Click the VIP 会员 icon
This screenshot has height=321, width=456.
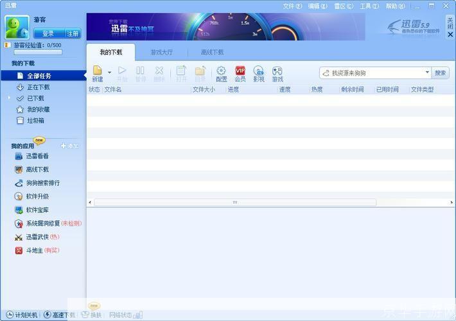pos(240,74)
